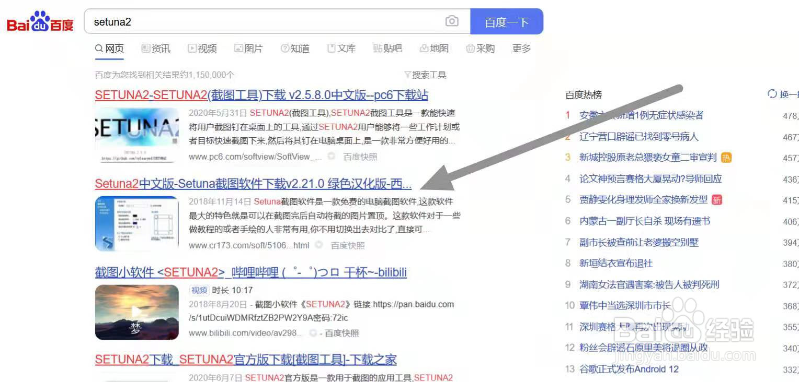Screen dimensions: 799x382
Task: Open the bilibili 截图小软件 result link
Action: (251, 272)
